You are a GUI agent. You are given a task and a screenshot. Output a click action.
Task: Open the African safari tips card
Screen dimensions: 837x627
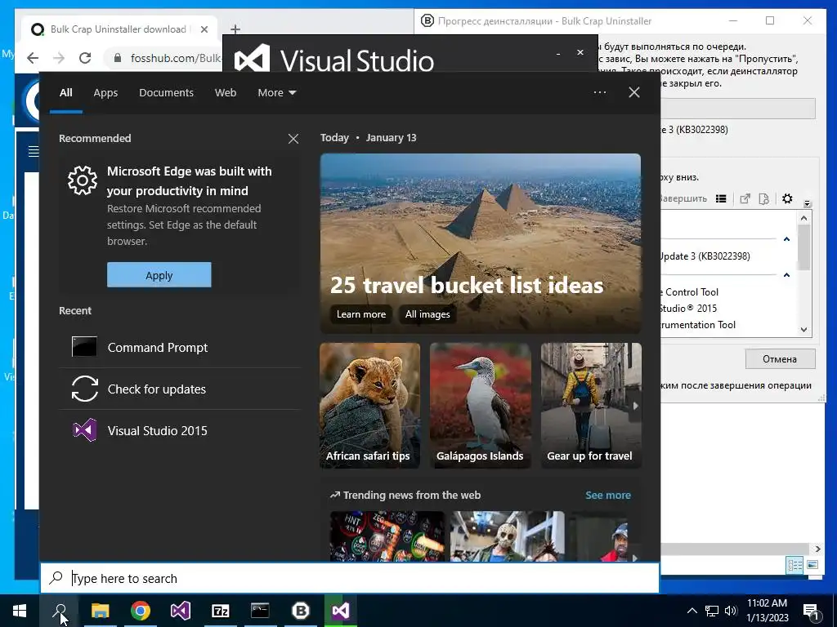[x=370, y=406]
